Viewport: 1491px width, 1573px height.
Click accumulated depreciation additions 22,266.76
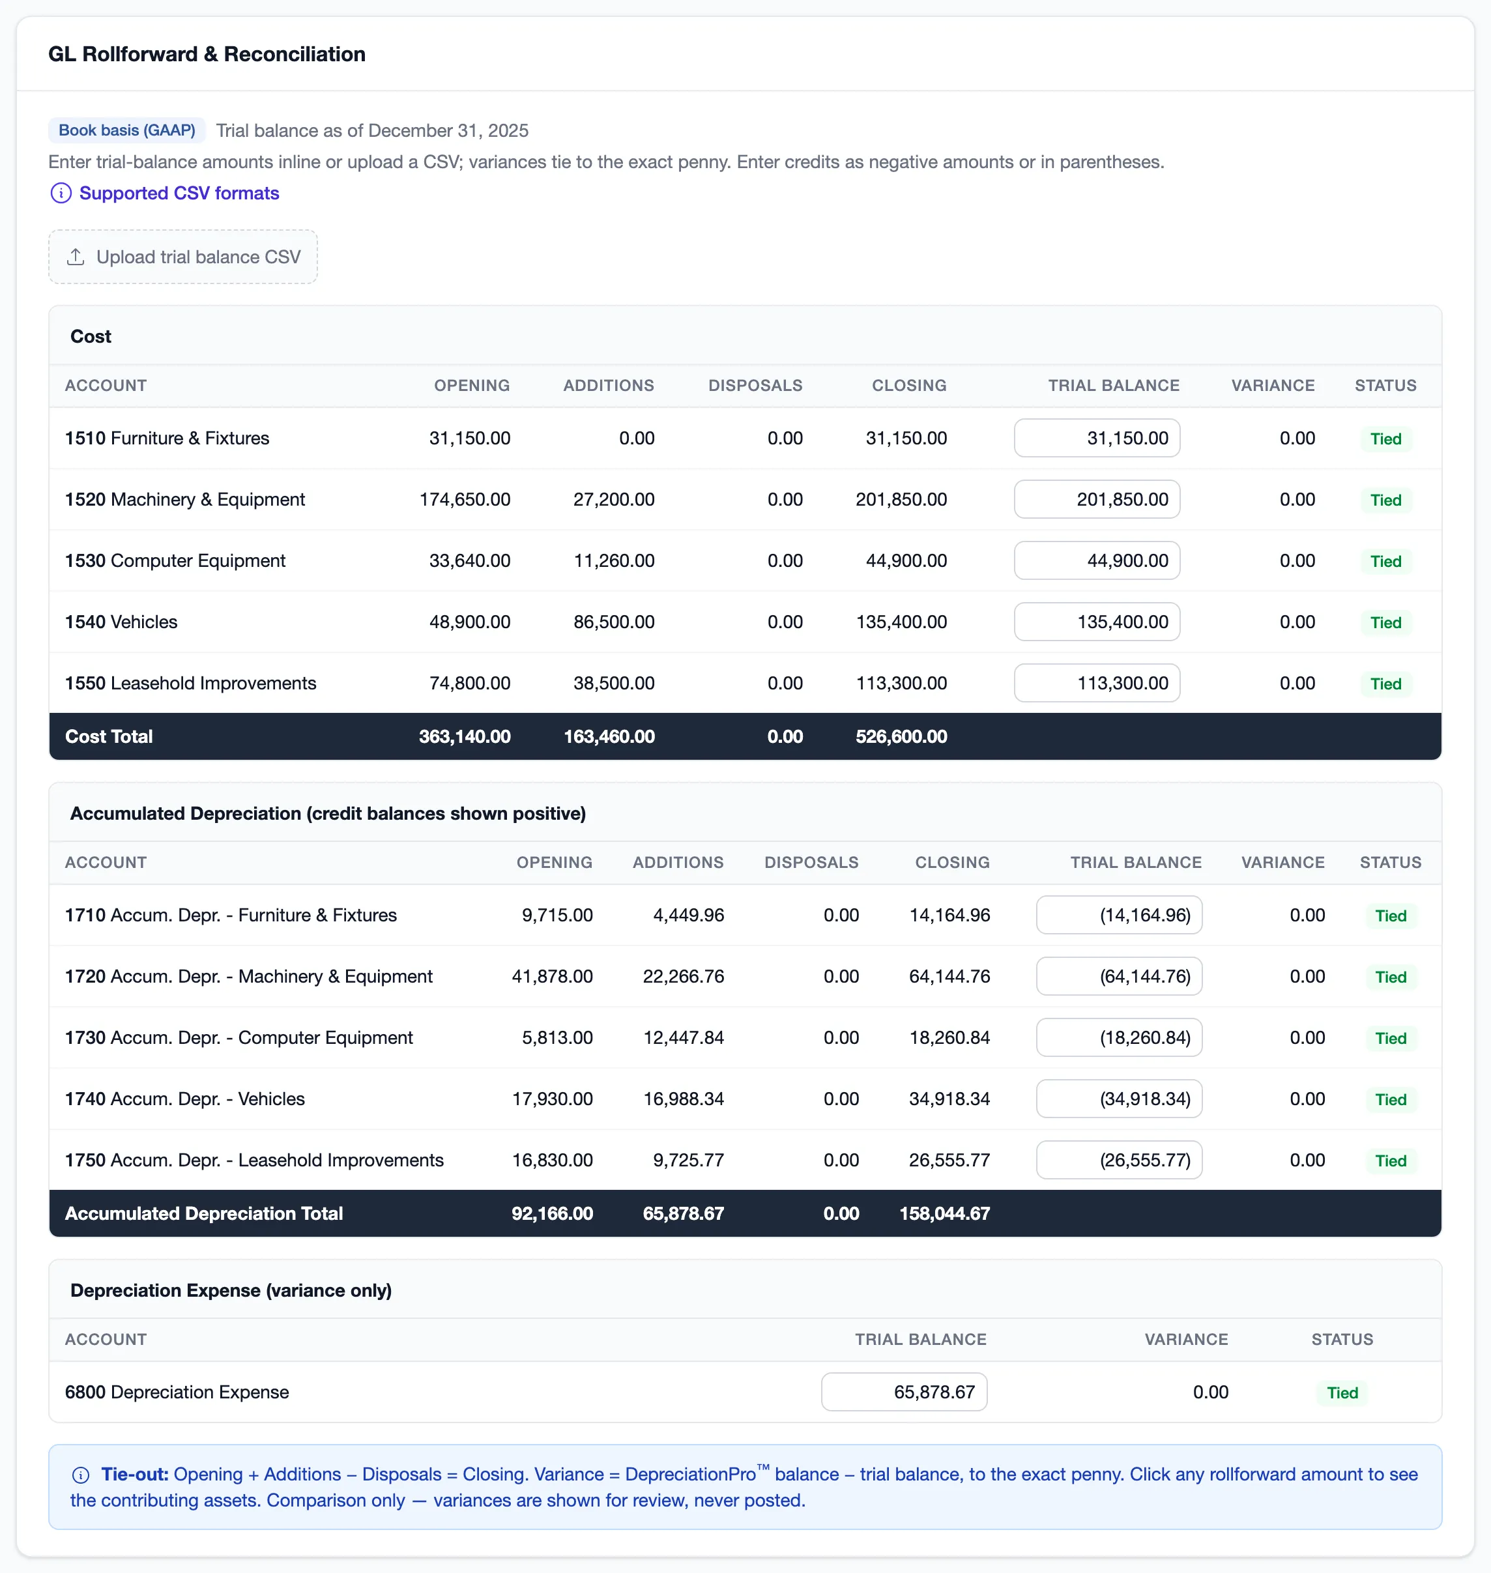point(684,976)
